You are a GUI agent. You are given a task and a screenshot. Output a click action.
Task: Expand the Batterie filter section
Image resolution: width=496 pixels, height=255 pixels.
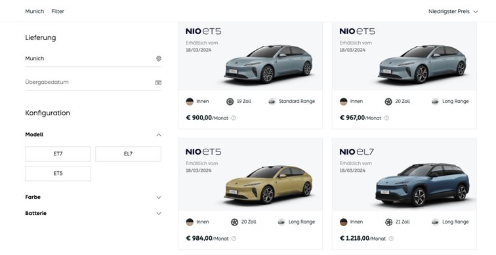pyautogui.click(x=159, y=214)
